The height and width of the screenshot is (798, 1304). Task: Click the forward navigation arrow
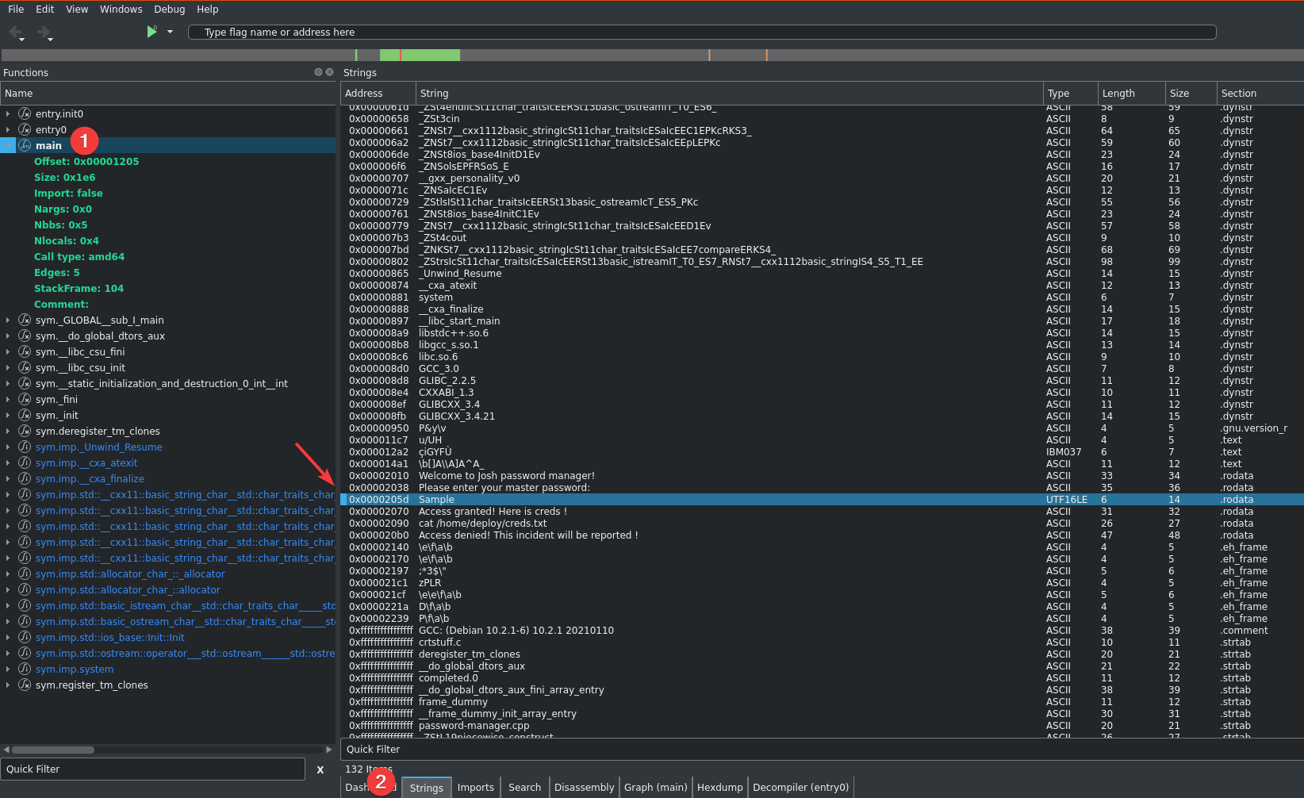click(x=44, y=32)
